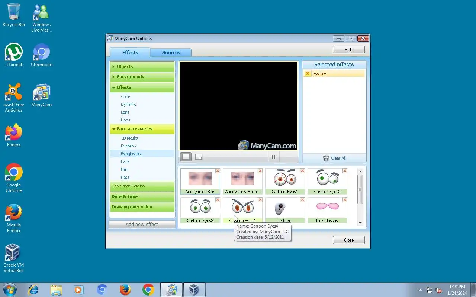Select the Hats subcategory
Image resolution: width=476 pixels, height=297 pixels.
point(125,177)
